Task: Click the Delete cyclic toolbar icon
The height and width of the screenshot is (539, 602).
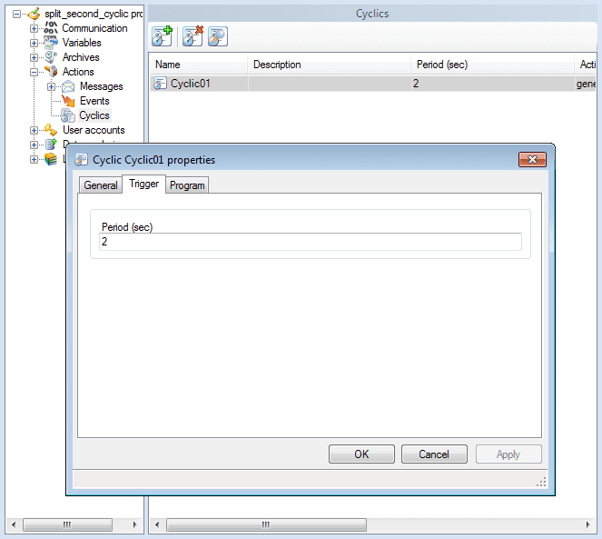Action: coord(192,36)
